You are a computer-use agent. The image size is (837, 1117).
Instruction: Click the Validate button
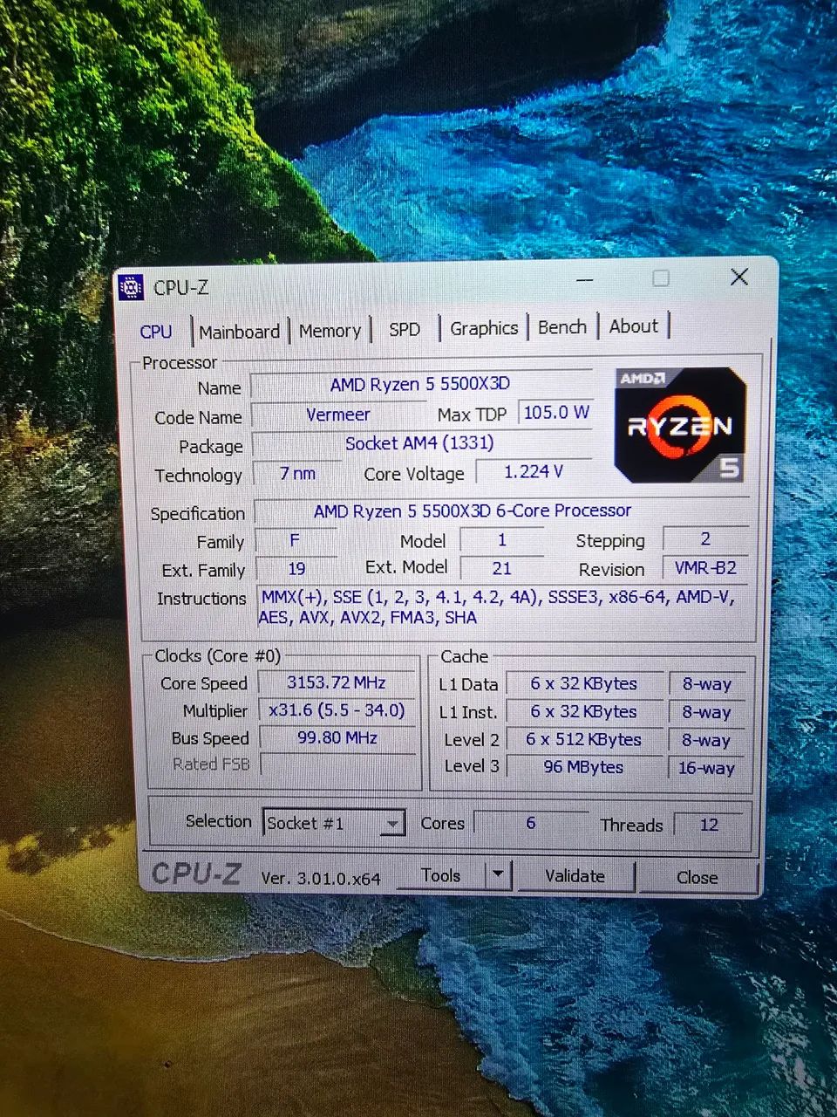click(575, 876)
